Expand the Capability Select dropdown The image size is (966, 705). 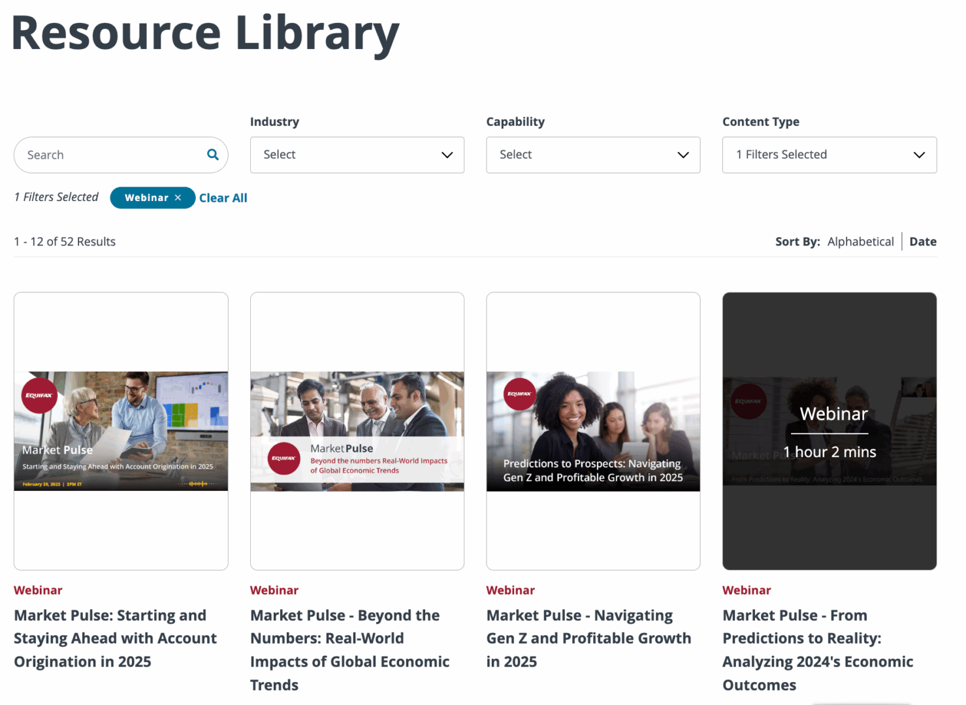[592, 155]
